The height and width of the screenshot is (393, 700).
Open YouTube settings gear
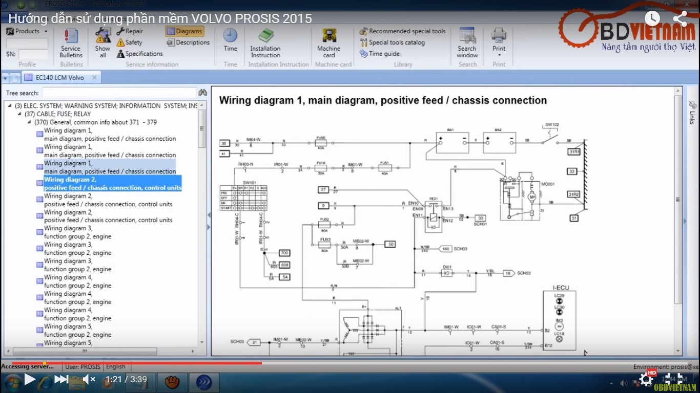(x=647, y=379)
